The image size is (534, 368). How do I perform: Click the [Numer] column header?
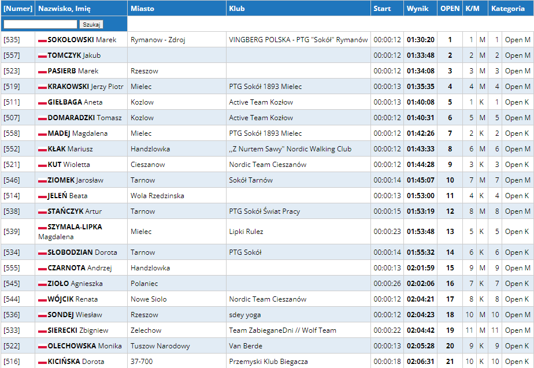18,9
